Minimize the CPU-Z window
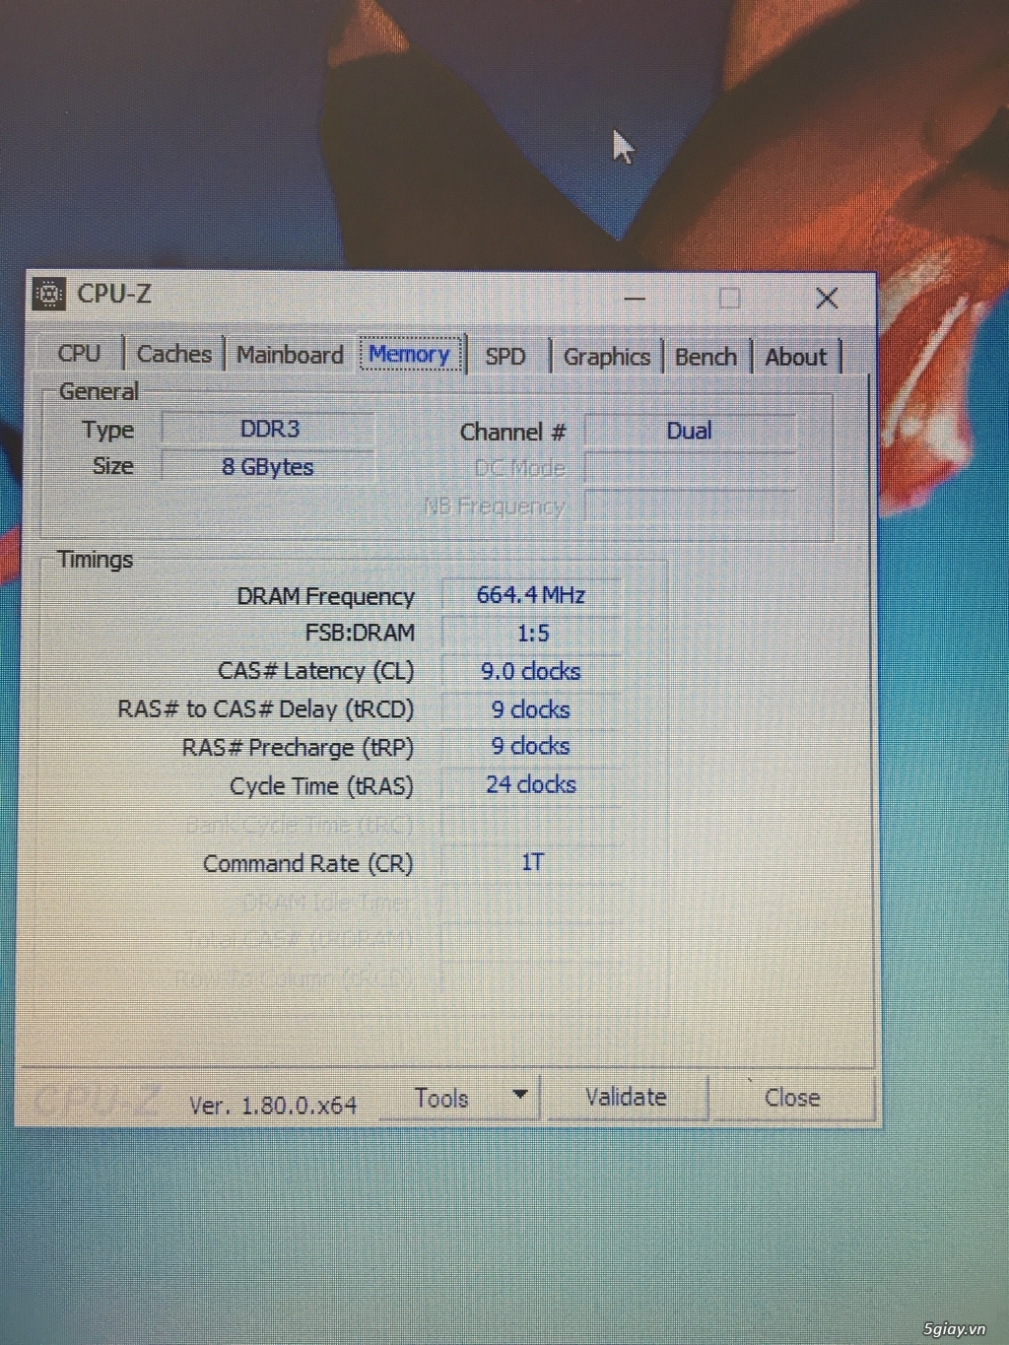 (x=636, y=298)
